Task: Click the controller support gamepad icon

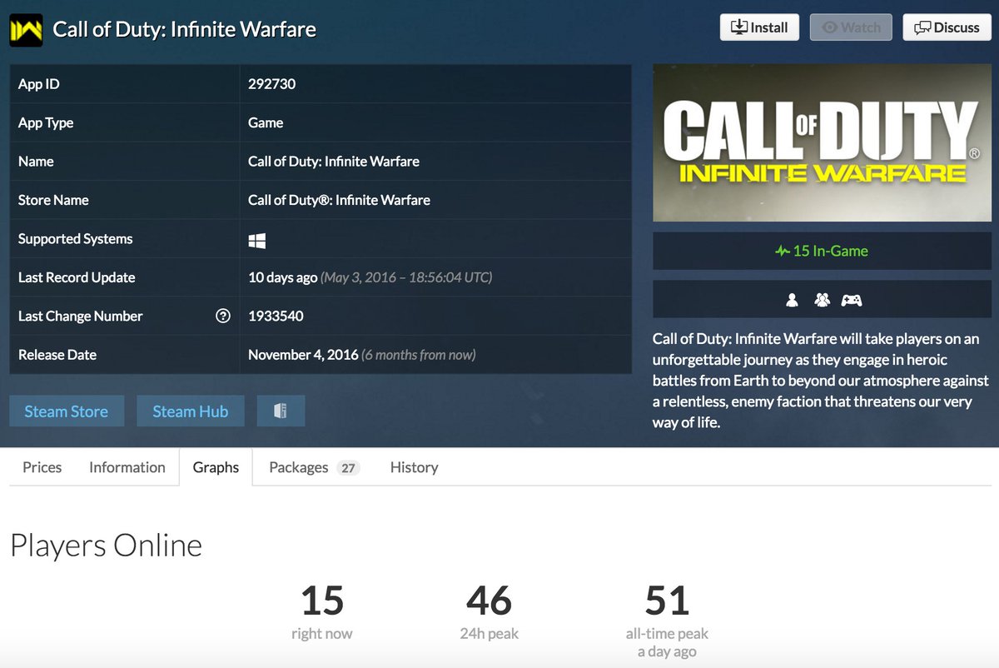Action: coord(851,300)
